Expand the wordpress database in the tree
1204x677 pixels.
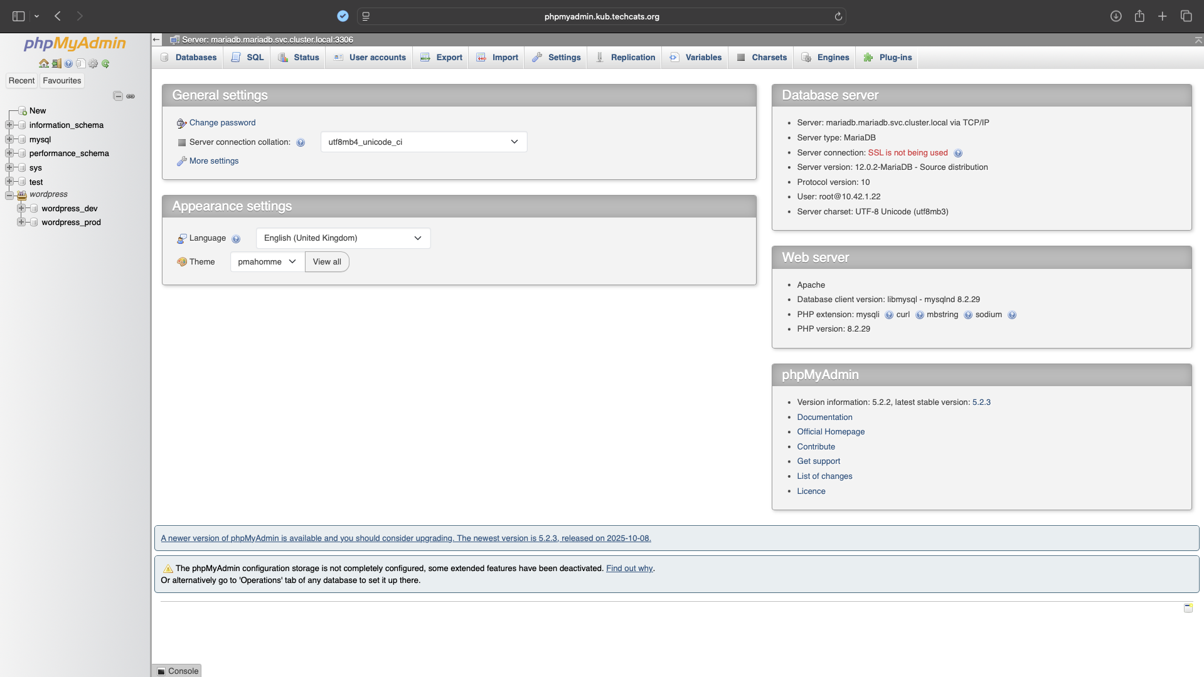pos(9,194)
